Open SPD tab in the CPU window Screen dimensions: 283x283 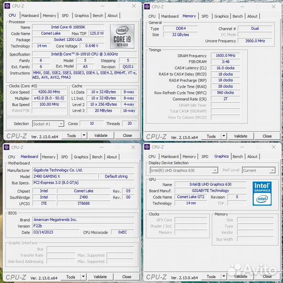tap(65, 16)
